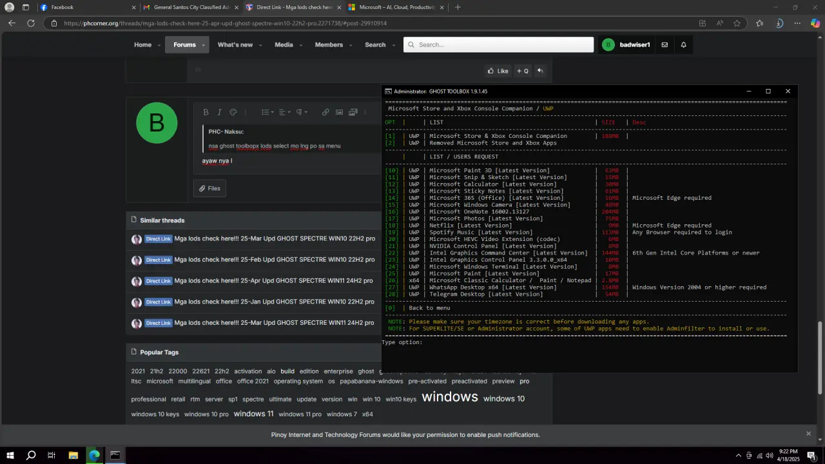
Task: Open the alignment dropdown in the editor toolbar
Action: click(x=285, y=112)
